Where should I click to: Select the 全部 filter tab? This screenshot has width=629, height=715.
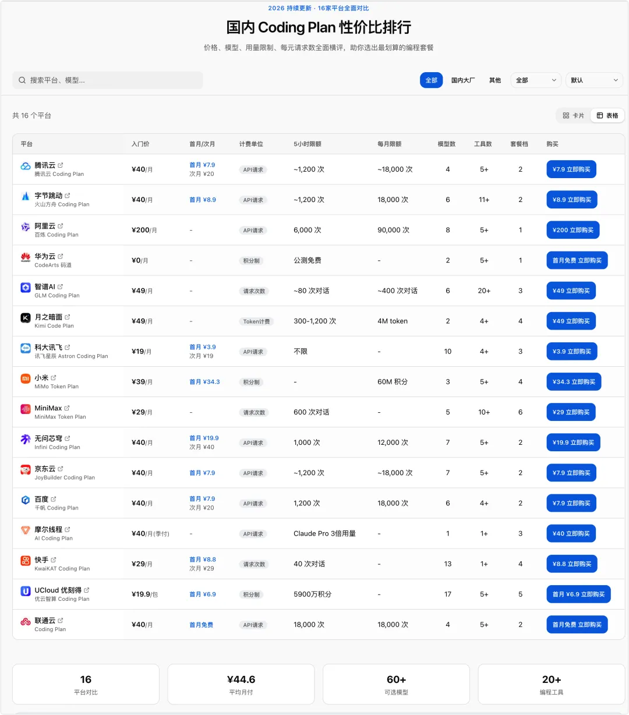tap(432, 80)
